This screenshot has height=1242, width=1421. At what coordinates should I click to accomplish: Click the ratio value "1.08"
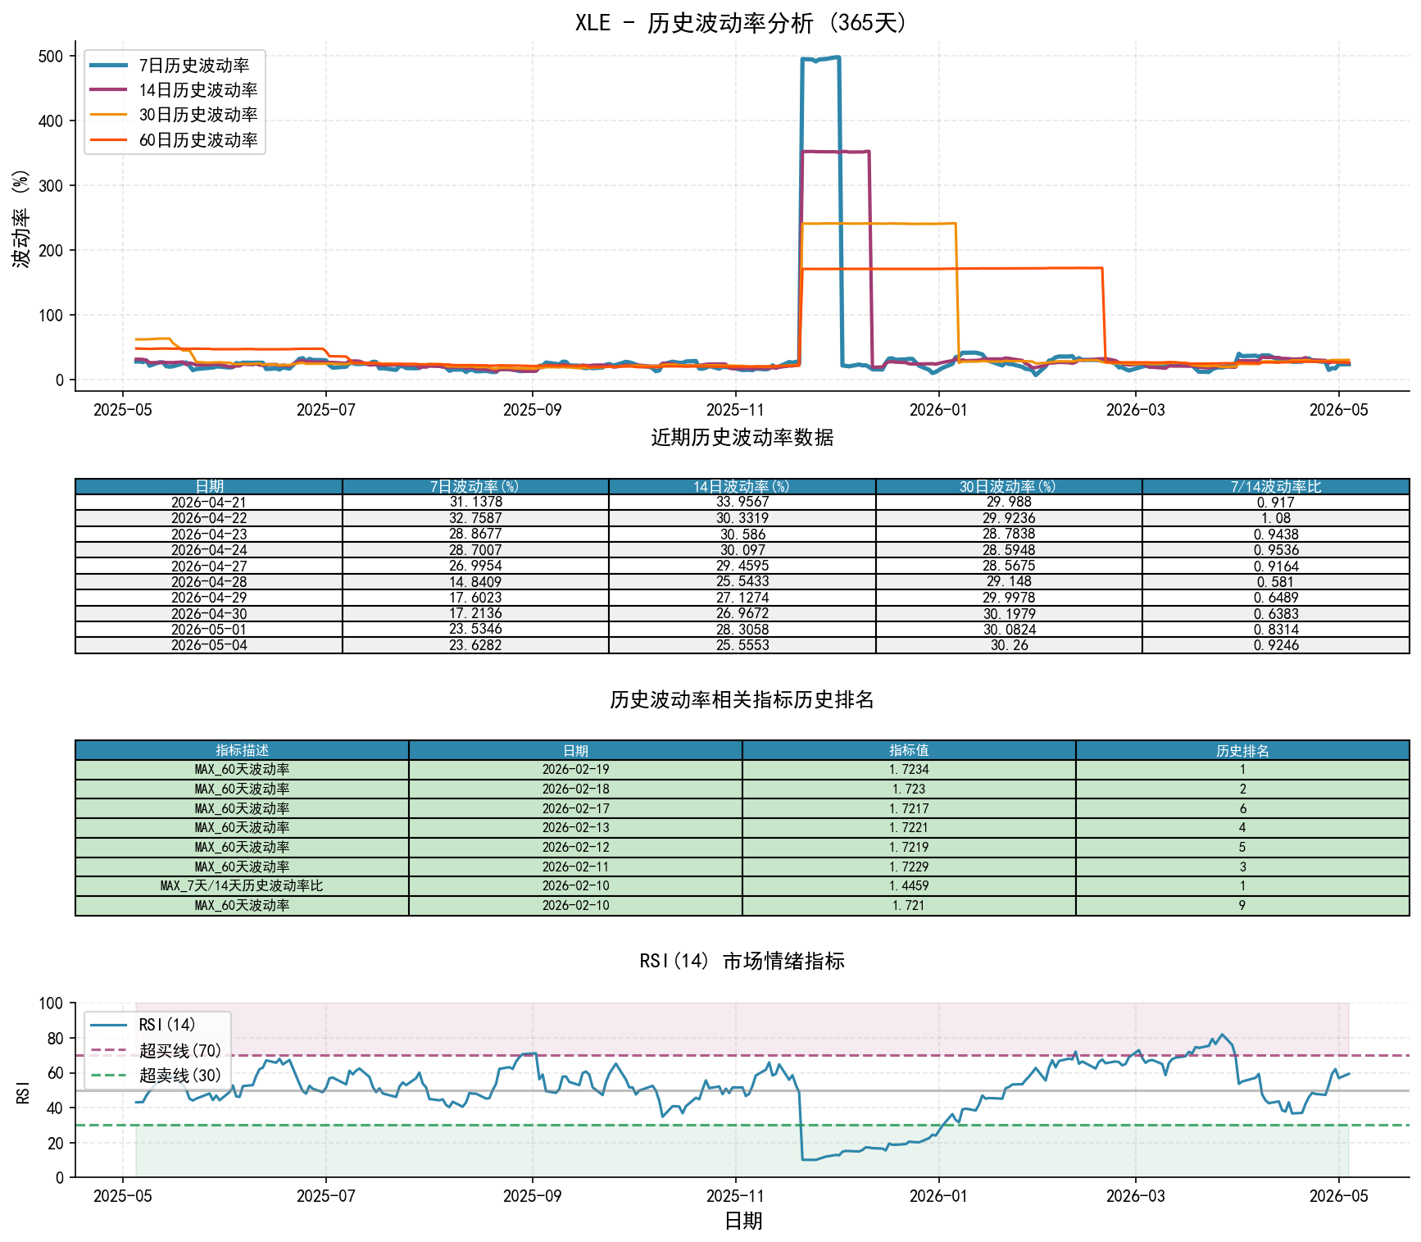click(1276, 518)
